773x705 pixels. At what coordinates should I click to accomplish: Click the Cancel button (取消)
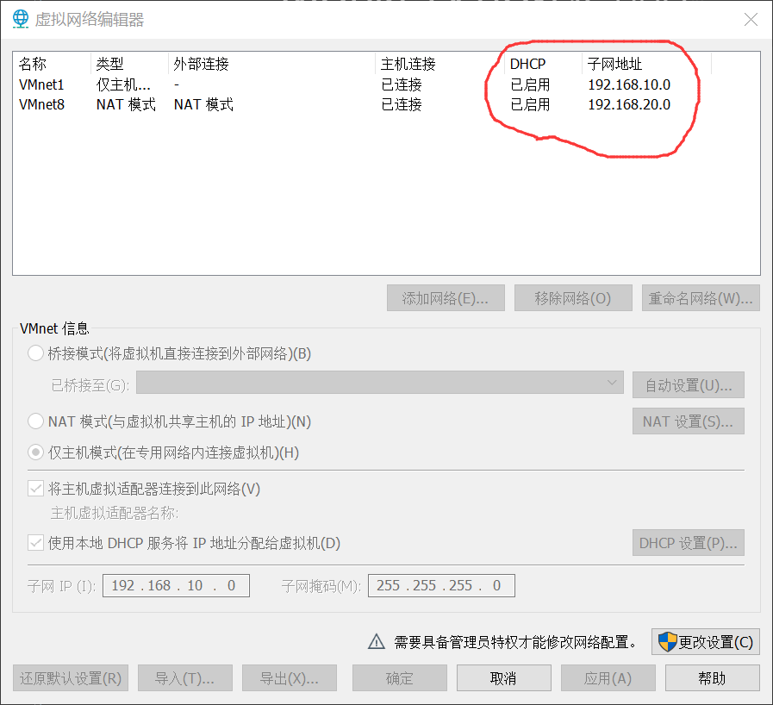tap(504, 678)
